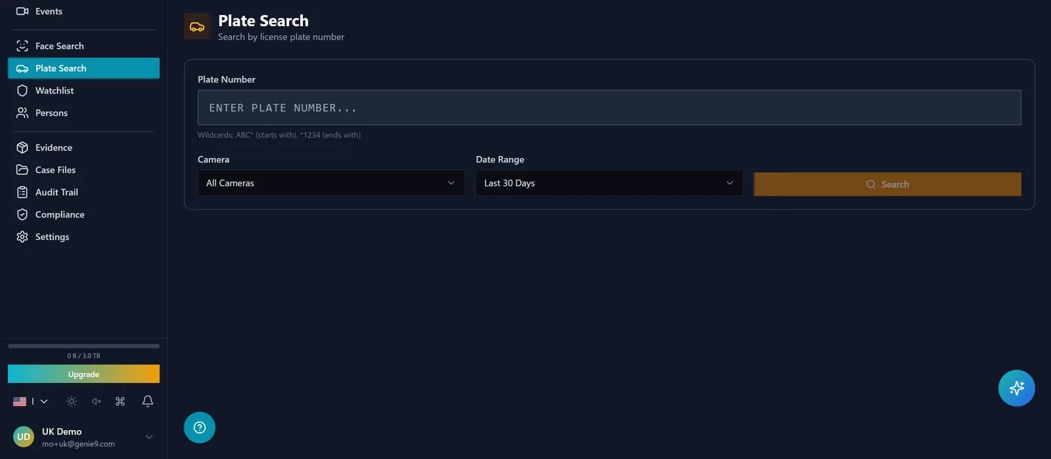Image resolution: width=1051 pixels, height=459 pixels.
Task: Click the Evidence box icon
Action: pyautogui.click(x=22, y=148)
